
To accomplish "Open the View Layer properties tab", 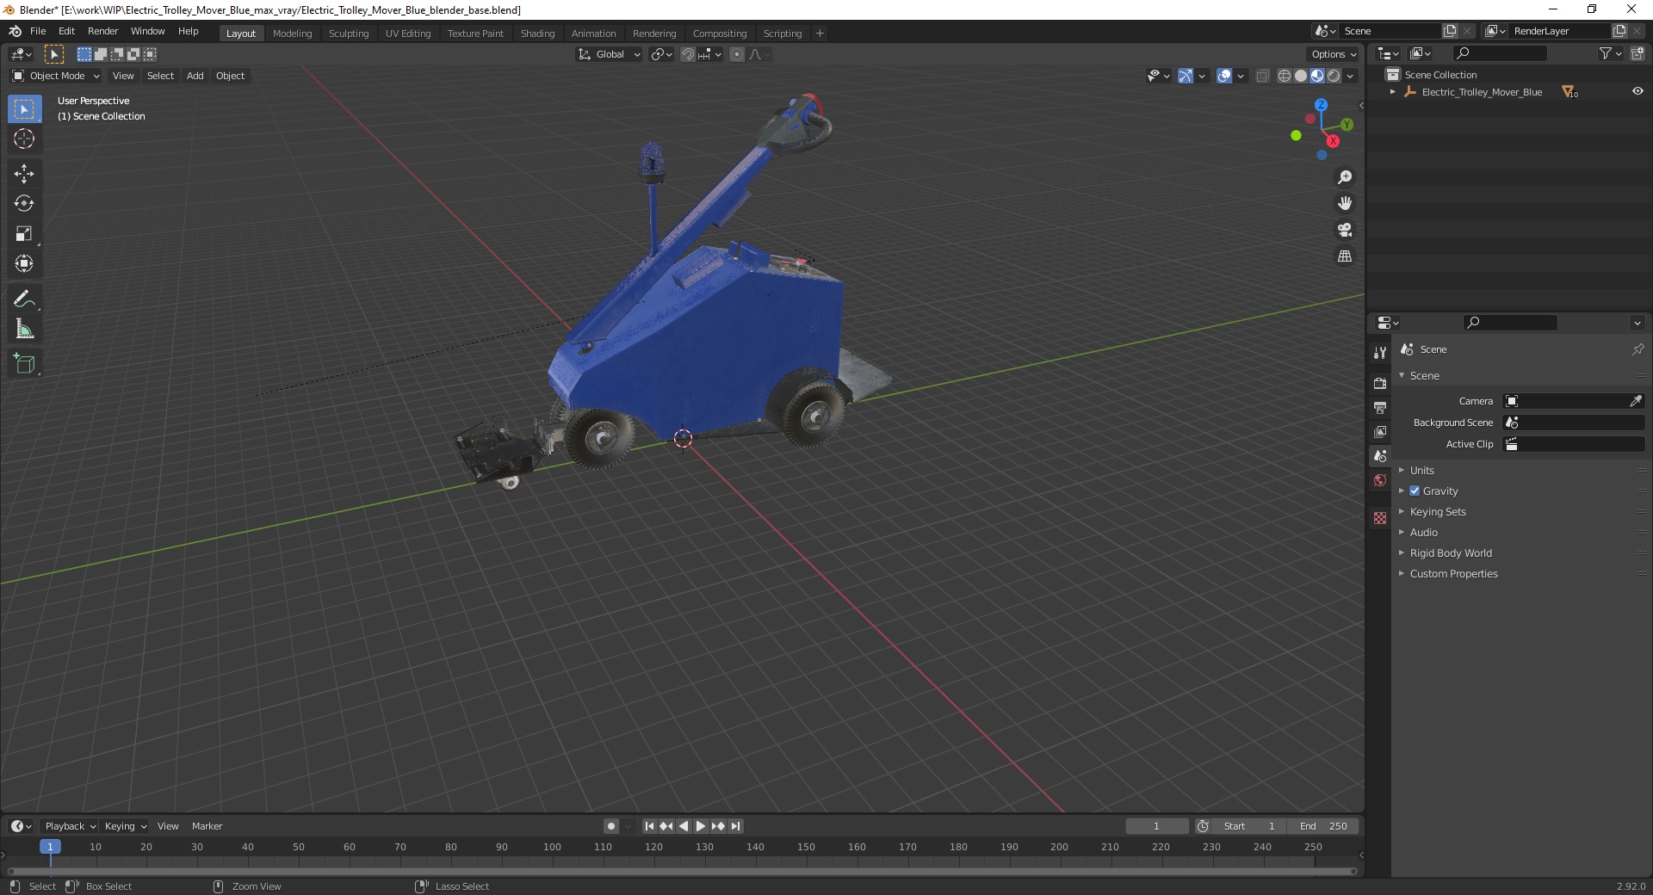I will [x=1380, y=431].
